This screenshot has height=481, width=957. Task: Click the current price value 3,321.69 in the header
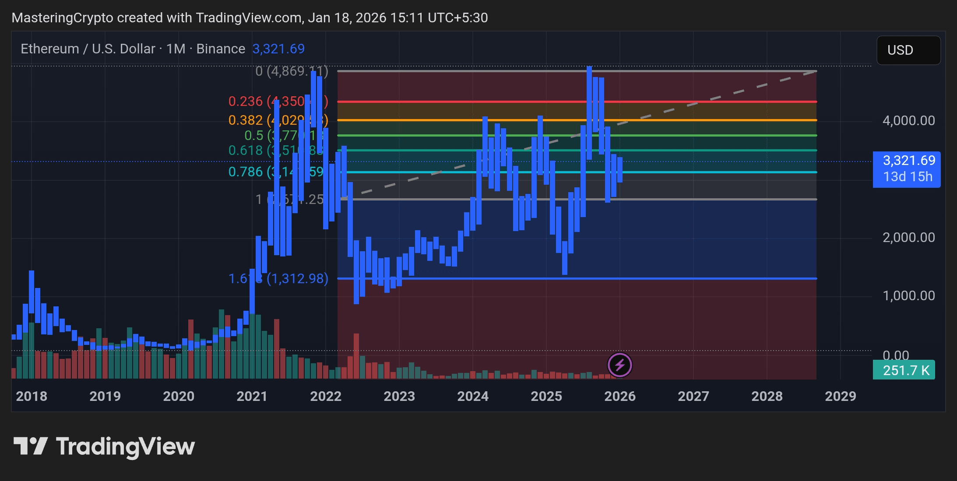tap(279, 49)
